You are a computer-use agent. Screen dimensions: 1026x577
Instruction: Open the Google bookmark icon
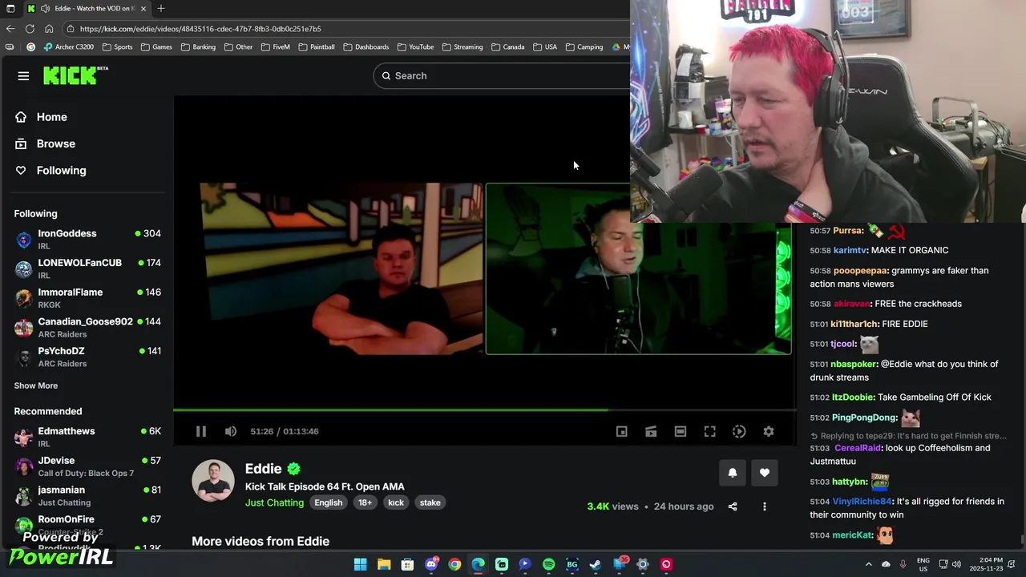pos(31,46)
